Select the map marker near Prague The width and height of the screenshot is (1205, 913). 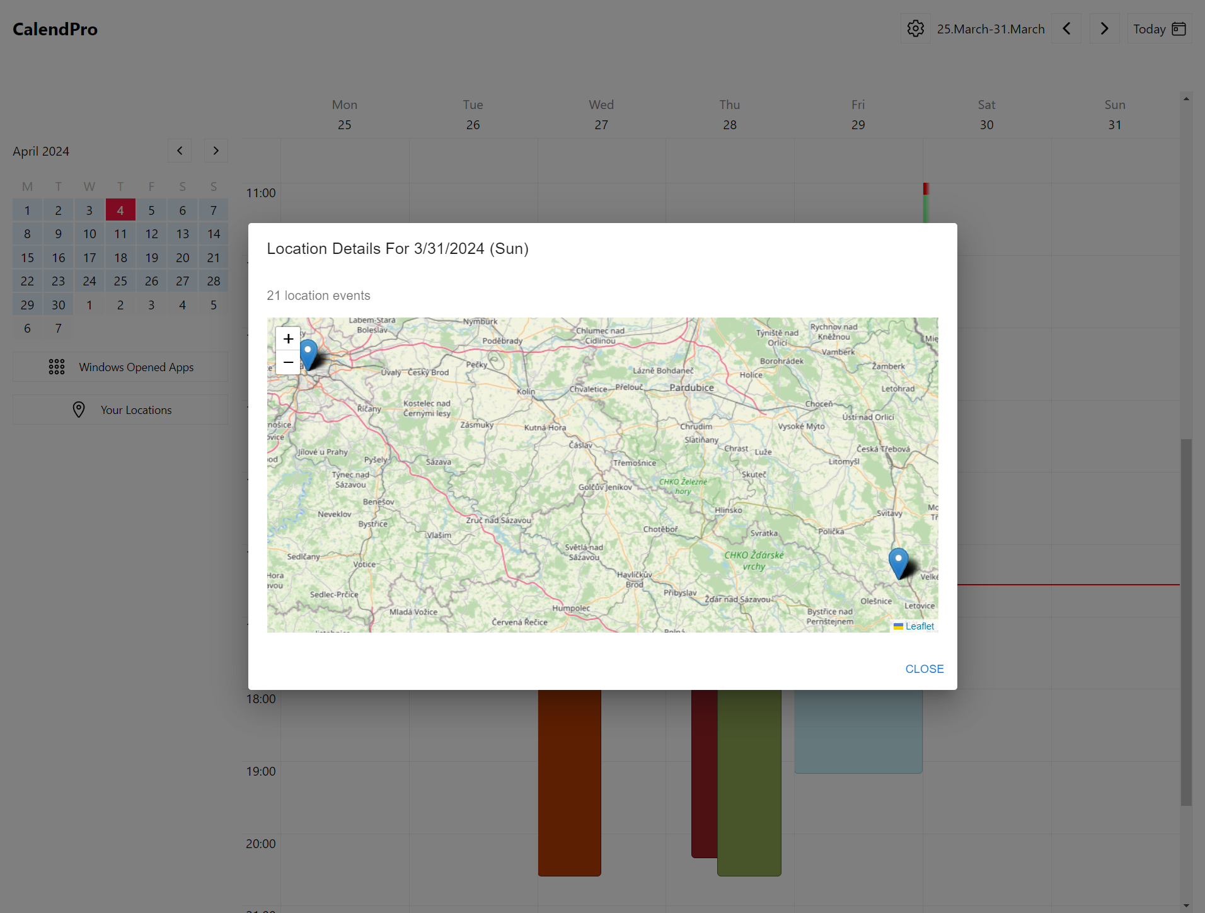click(x=308, y=354)
